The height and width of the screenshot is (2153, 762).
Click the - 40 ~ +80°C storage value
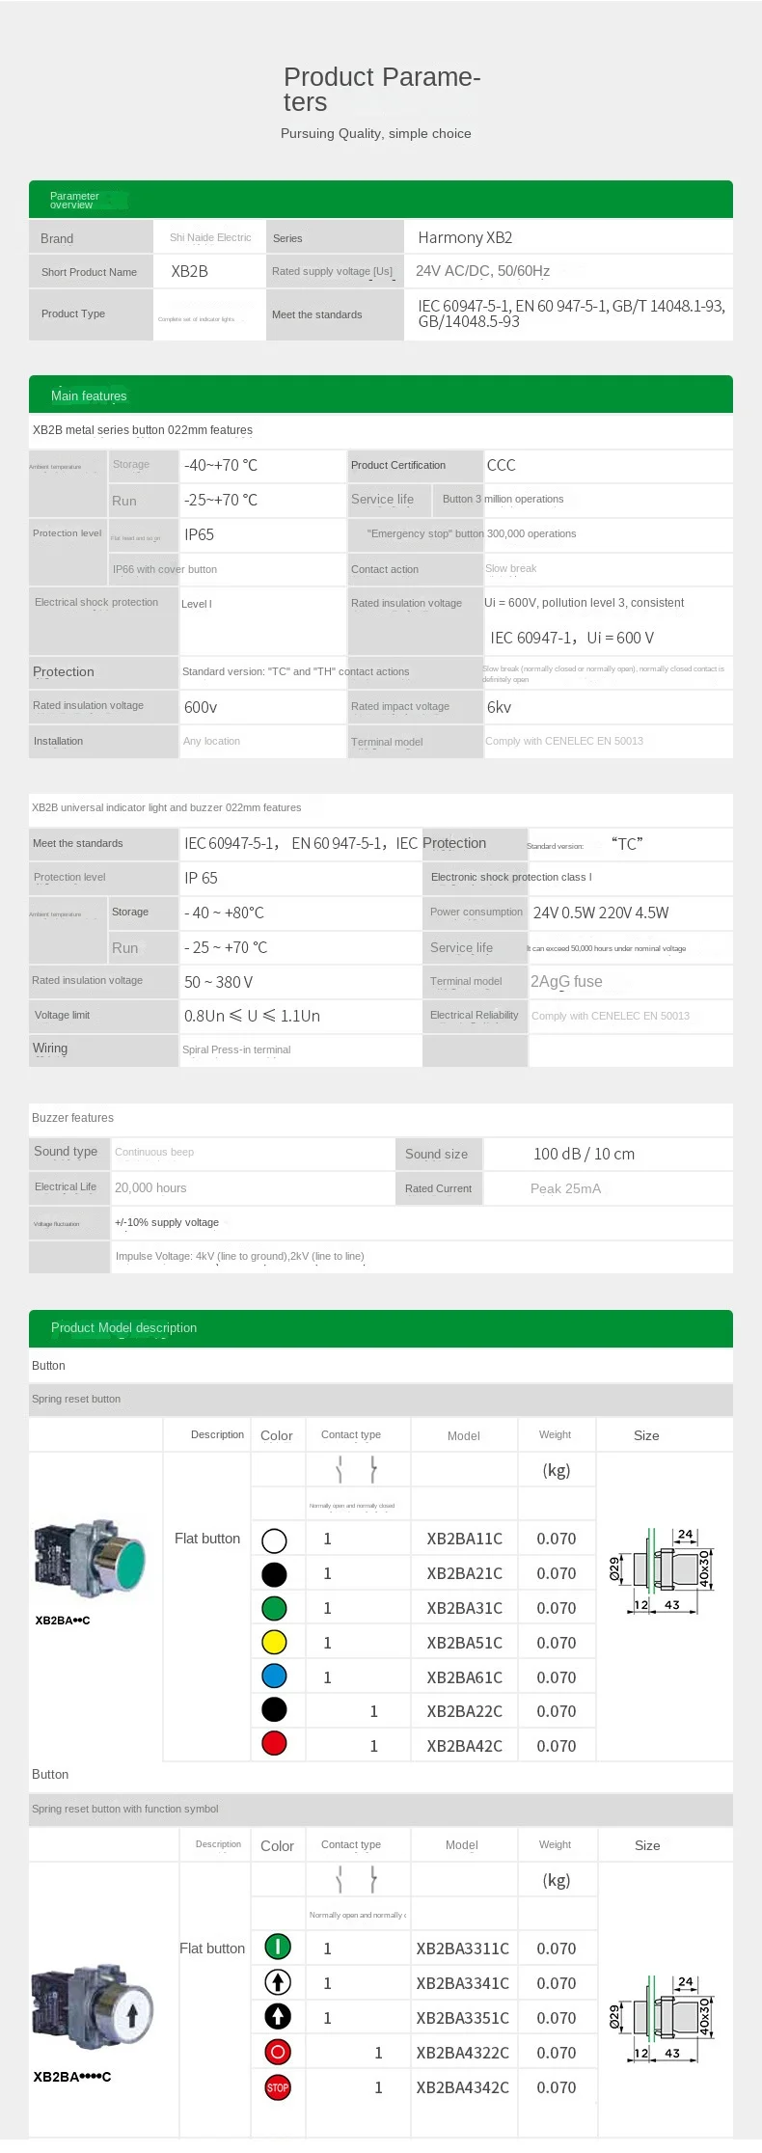tap(224, 913)
